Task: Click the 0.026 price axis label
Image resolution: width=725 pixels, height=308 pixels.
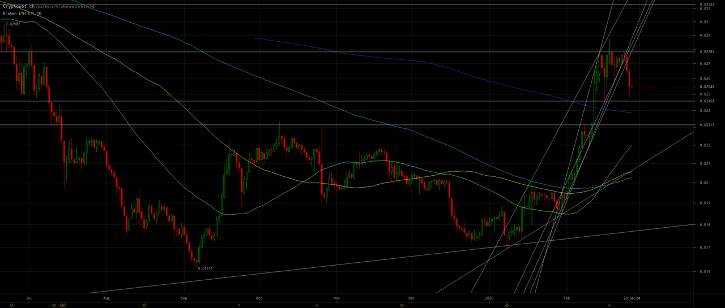Action: tap(705, 79)
